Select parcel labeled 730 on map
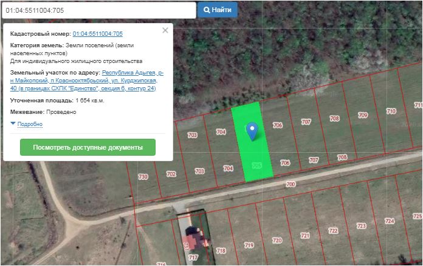Screen dimensions: 423x266 point(143,177)
